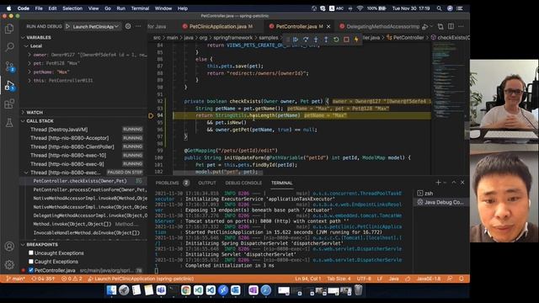Open the Explorer view in the activity bar
The image size is (539, 303).
click(x=9, y=28)
